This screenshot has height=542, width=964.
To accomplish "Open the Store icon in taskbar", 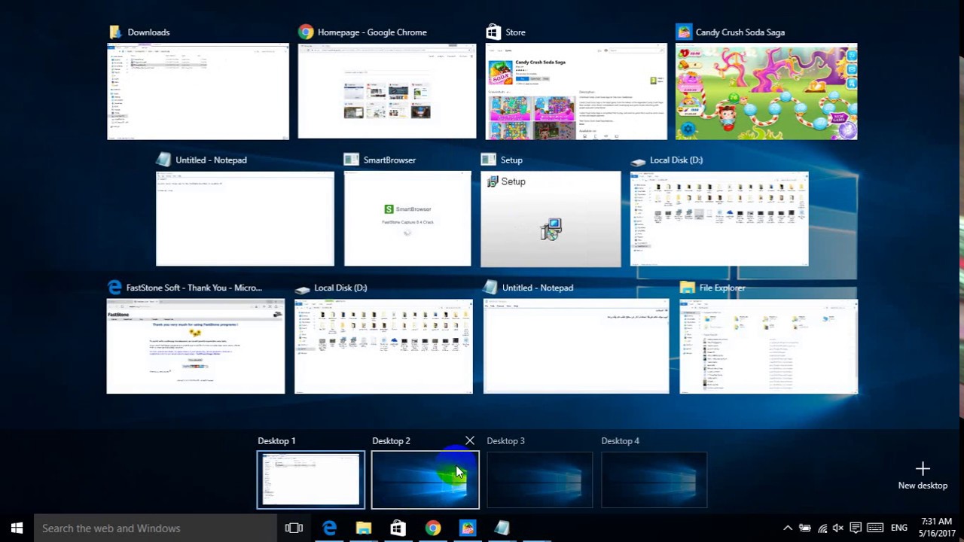I will click(x=398, y=528).
